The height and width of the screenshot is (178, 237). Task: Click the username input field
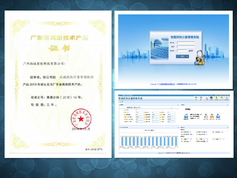click(186, 42)
